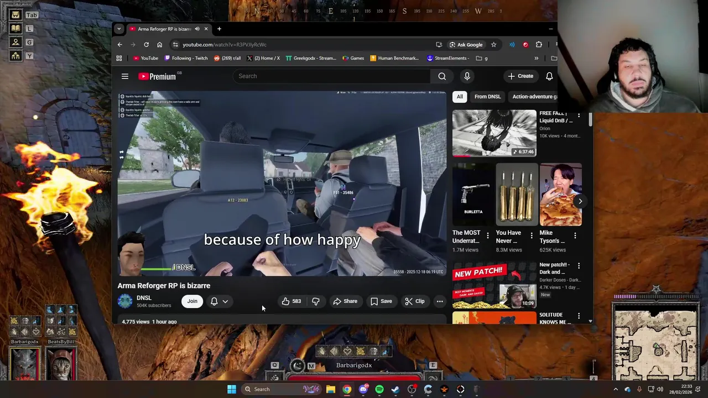
Task: Open the YouTube hamburger guide menu
Action: click(x=125, y=76)
